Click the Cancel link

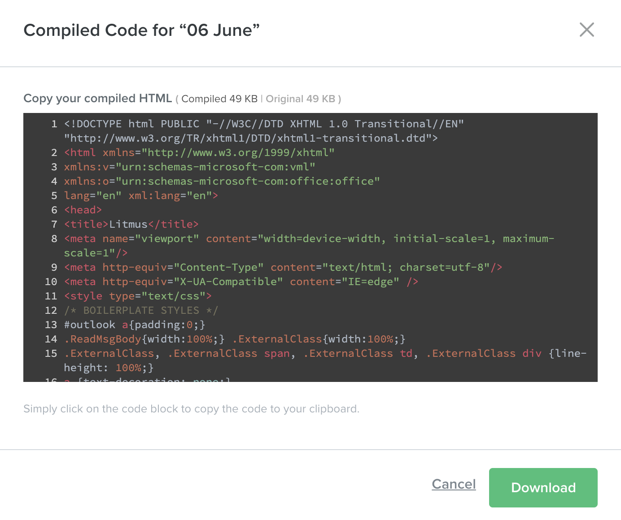[454, 484]
